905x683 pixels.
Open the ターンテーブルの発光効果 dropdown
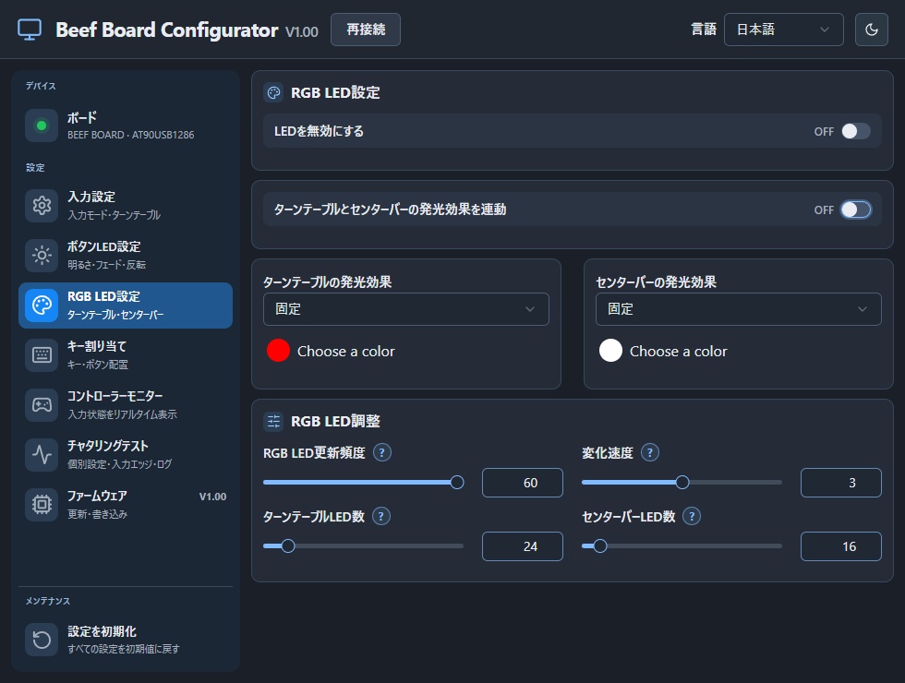(x=405, y=309)
